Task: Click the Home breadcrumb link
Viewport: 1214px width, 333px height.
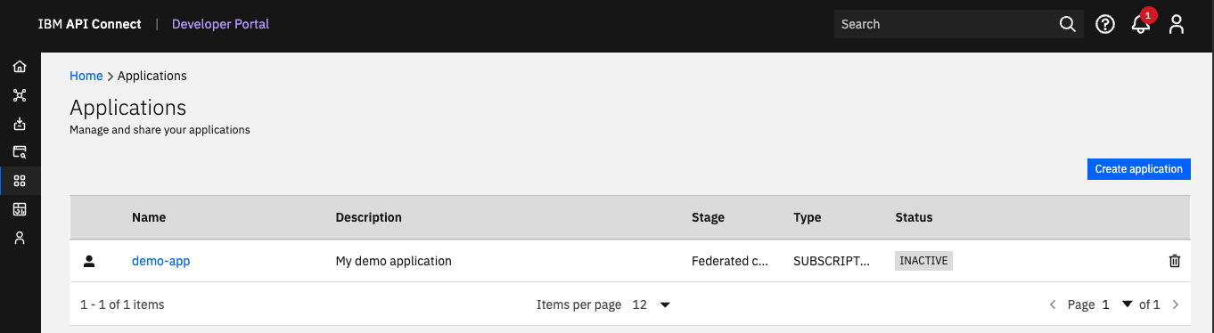Action: click(86, 76)
